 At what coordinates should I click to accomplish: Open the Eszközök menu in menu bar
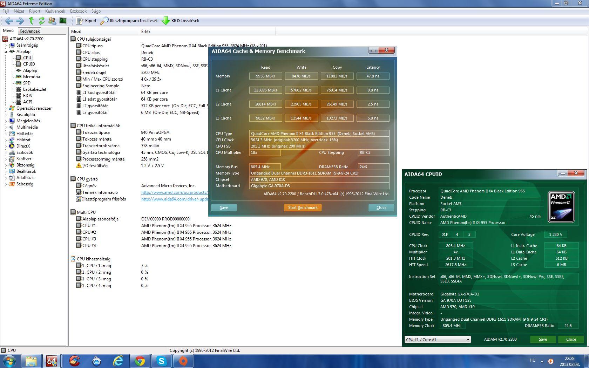(x=78, y=11)
